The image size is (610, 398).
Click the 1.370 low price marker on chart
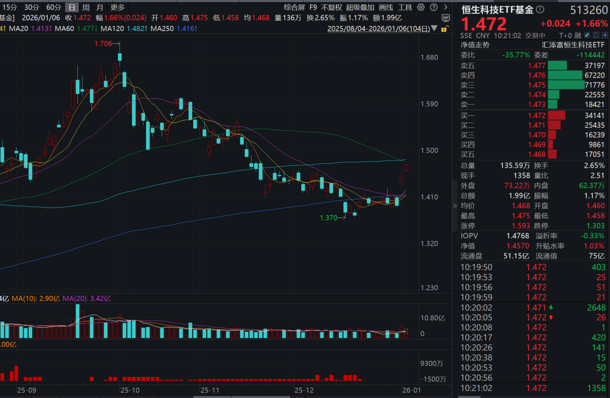point(329,218)
